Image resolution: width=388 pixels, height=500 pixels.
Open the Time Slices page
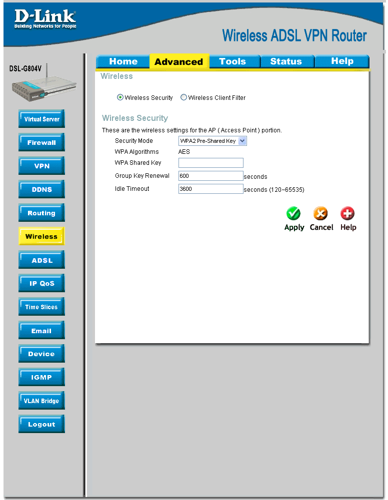click(42, 307)
